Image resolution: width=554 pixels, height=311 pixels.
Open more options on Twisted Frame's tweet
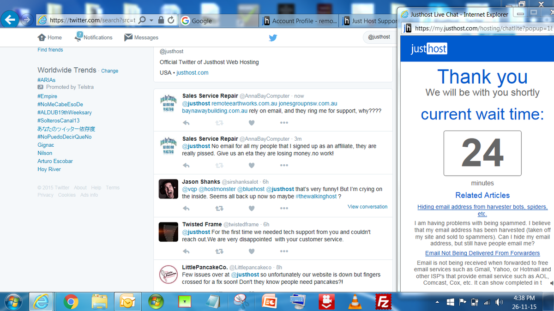pos(284,251)
